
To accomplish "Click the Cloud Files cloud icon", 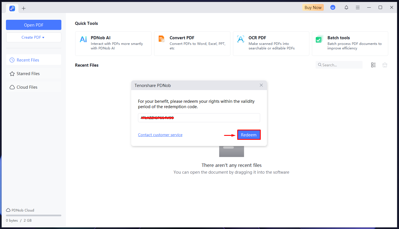I will click(12, 87).
